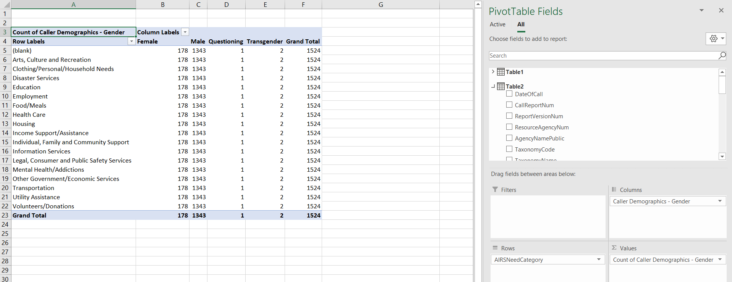Click the Table2 field group name
The height and width of the screenshot is (282, 732).
[x=515, y=86]
